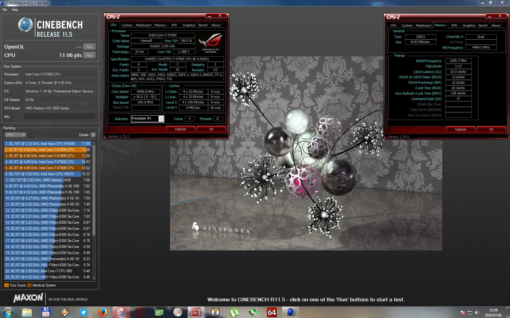Click OK in the left CPU-Z window
The width and height of the screenshot is (510, 318).
(211, 129)
